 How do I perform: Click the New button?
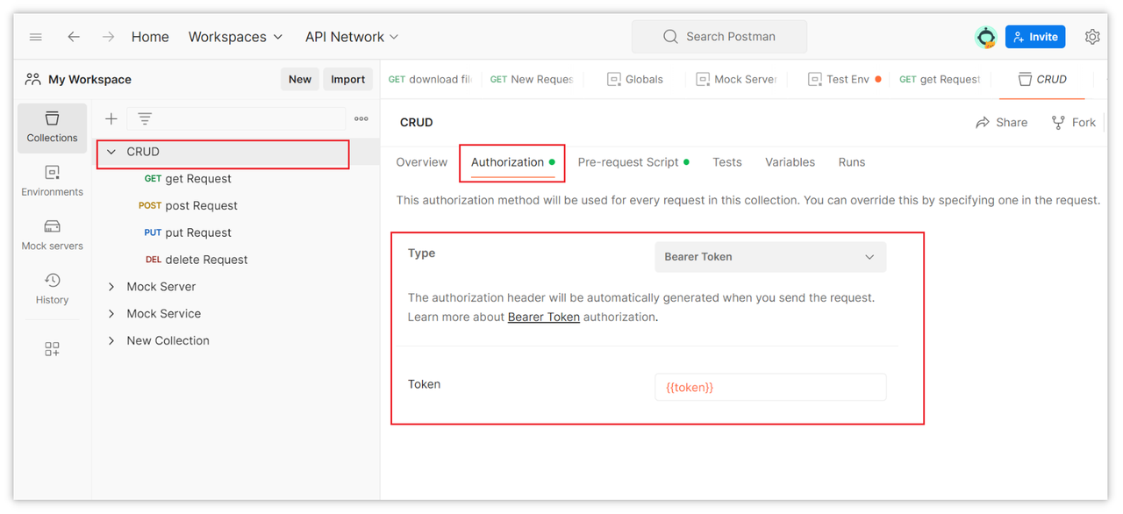300,79
